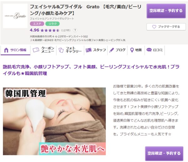Click the heart icon in bookmark button
The height and width of the screenshot is (162, 188).
(154, 27)
